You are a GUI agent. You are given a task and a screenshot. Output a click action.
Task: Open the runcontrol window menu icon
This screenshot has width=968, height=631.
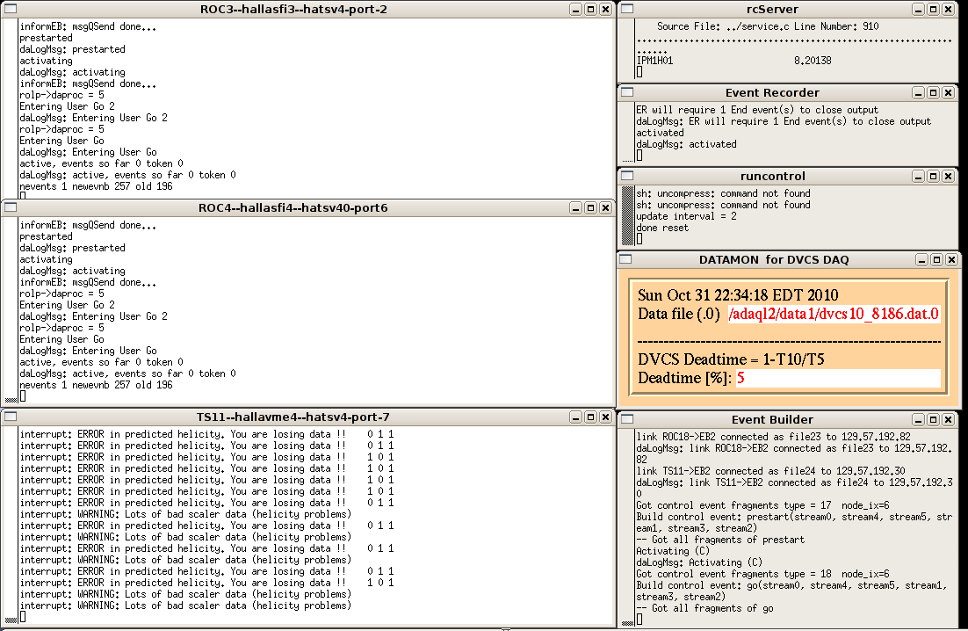click(x=627, y=176)
